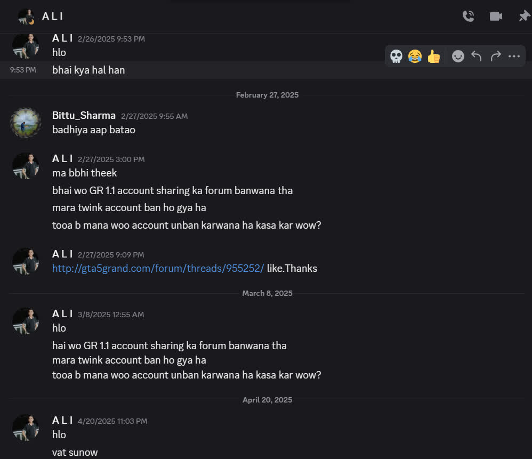Click ALI's avatar in the header bar

26,16
